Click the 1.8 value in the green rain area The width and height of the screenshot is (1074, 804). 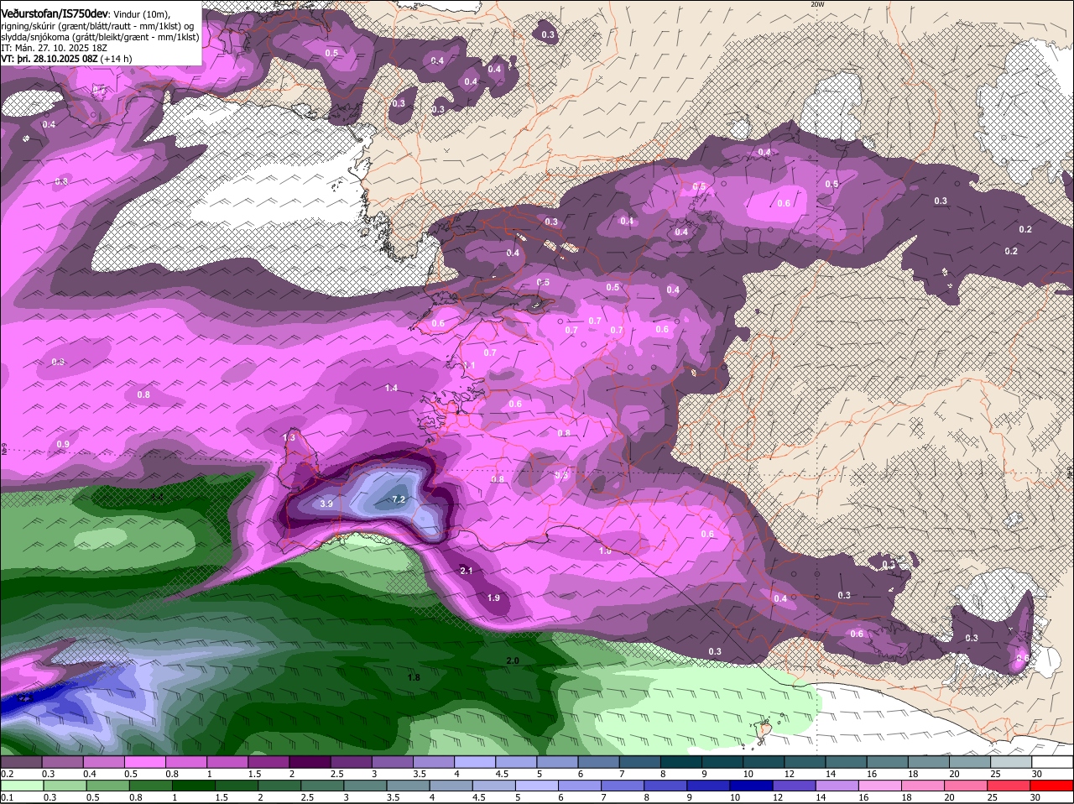(414, 677)
